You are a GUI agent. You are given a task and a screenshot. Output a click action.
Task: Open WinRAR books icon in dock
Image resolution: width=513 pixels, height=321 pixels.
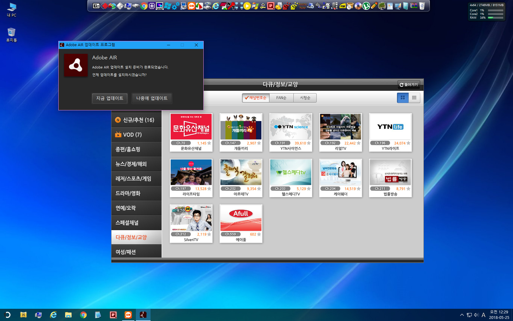pyautogui.click(x=413, y=6)
